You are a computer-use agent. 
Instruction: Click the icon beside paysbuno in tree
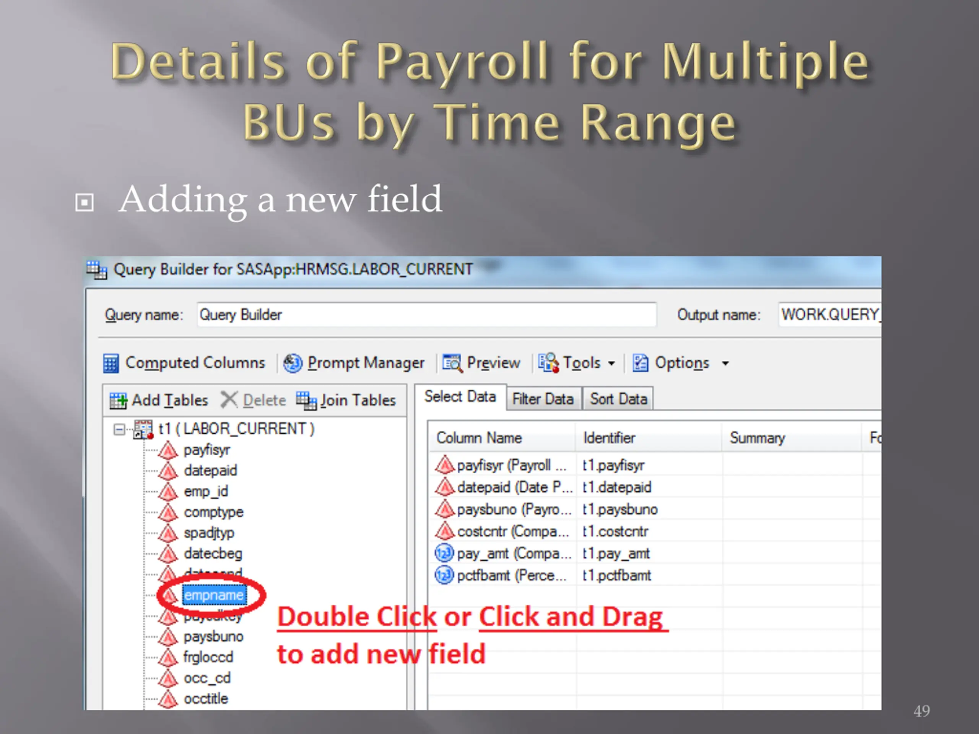click(168, 637)
